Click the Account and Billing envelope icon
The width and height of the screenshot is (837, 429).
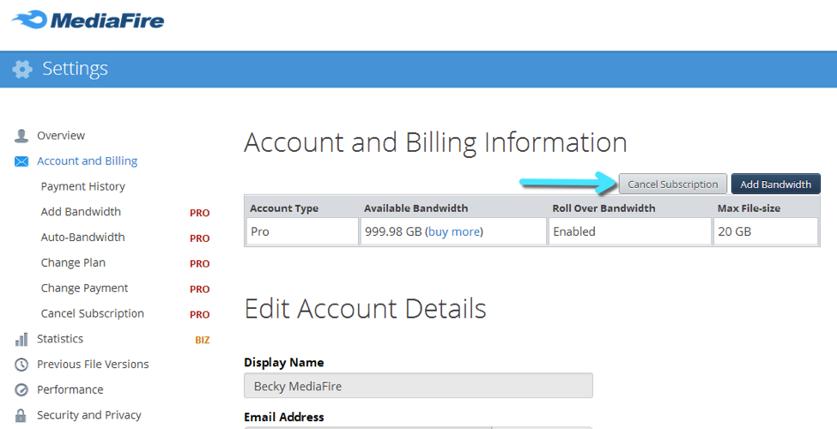click(x=21, y=161)
